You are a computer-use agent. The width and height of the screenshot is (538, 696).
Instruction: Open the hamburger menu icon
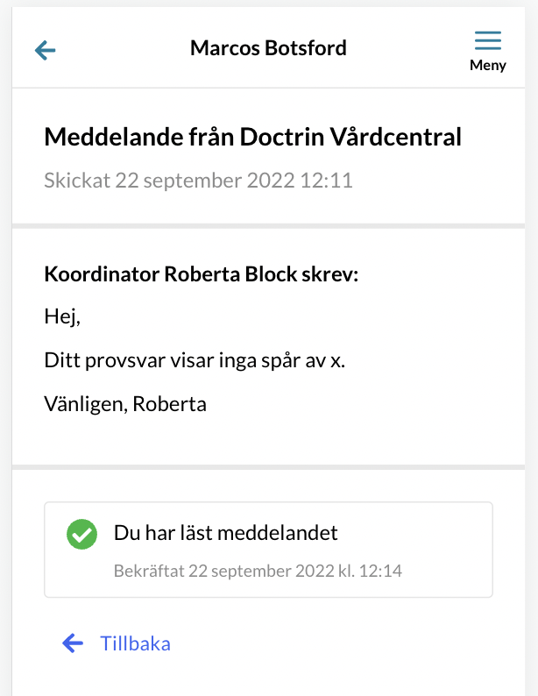click(488, 40)
